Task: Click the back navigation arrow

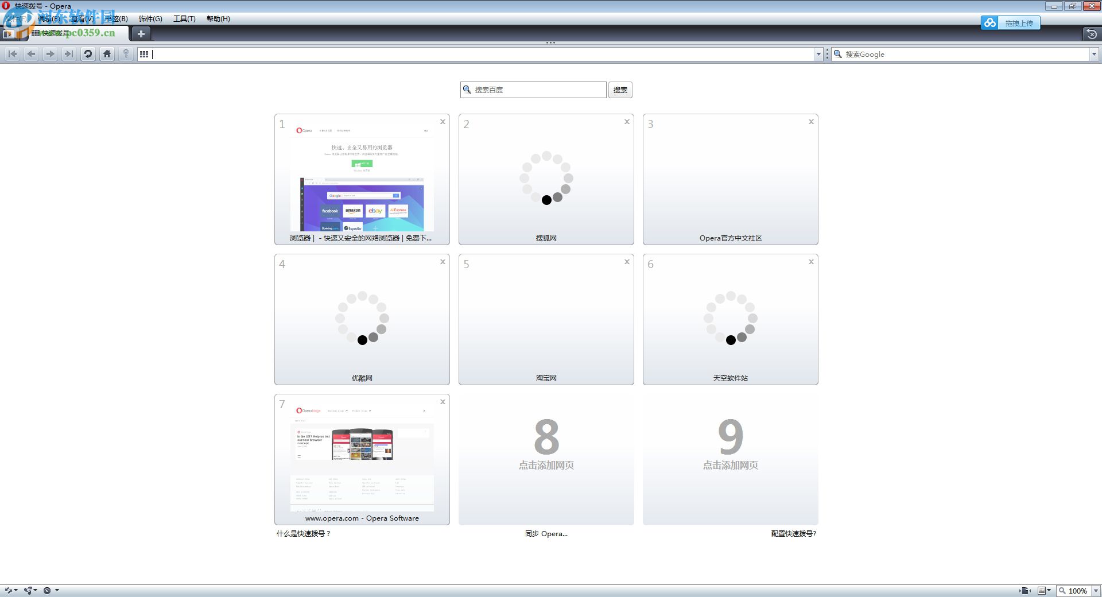Action: tap(31, 54)
